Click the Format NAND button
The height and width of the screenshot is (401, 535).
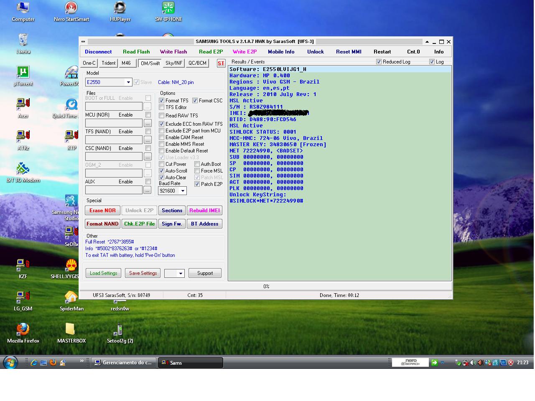tap(102, 224)
